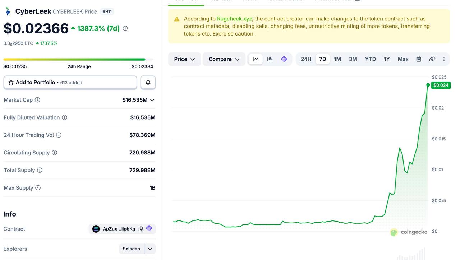Screen dimensions: 460x260
Task: Select the Max time range
Action: click(x=403, y=59)
